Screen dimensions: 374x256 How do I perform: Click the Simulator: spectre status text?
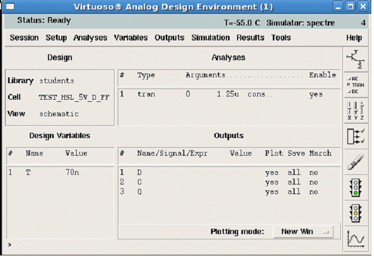[300, 23]
